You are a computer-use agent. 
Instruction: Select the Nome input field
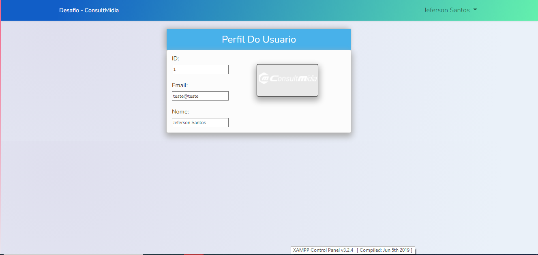(200, 122)
